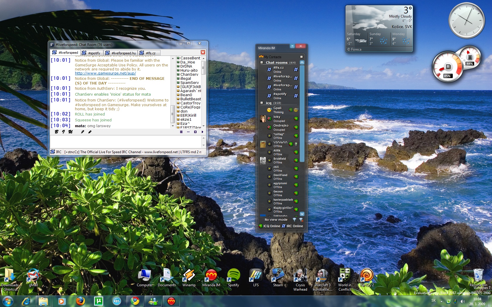
Task: Toggle italic text formatting in chat
Action: point(63,132)
